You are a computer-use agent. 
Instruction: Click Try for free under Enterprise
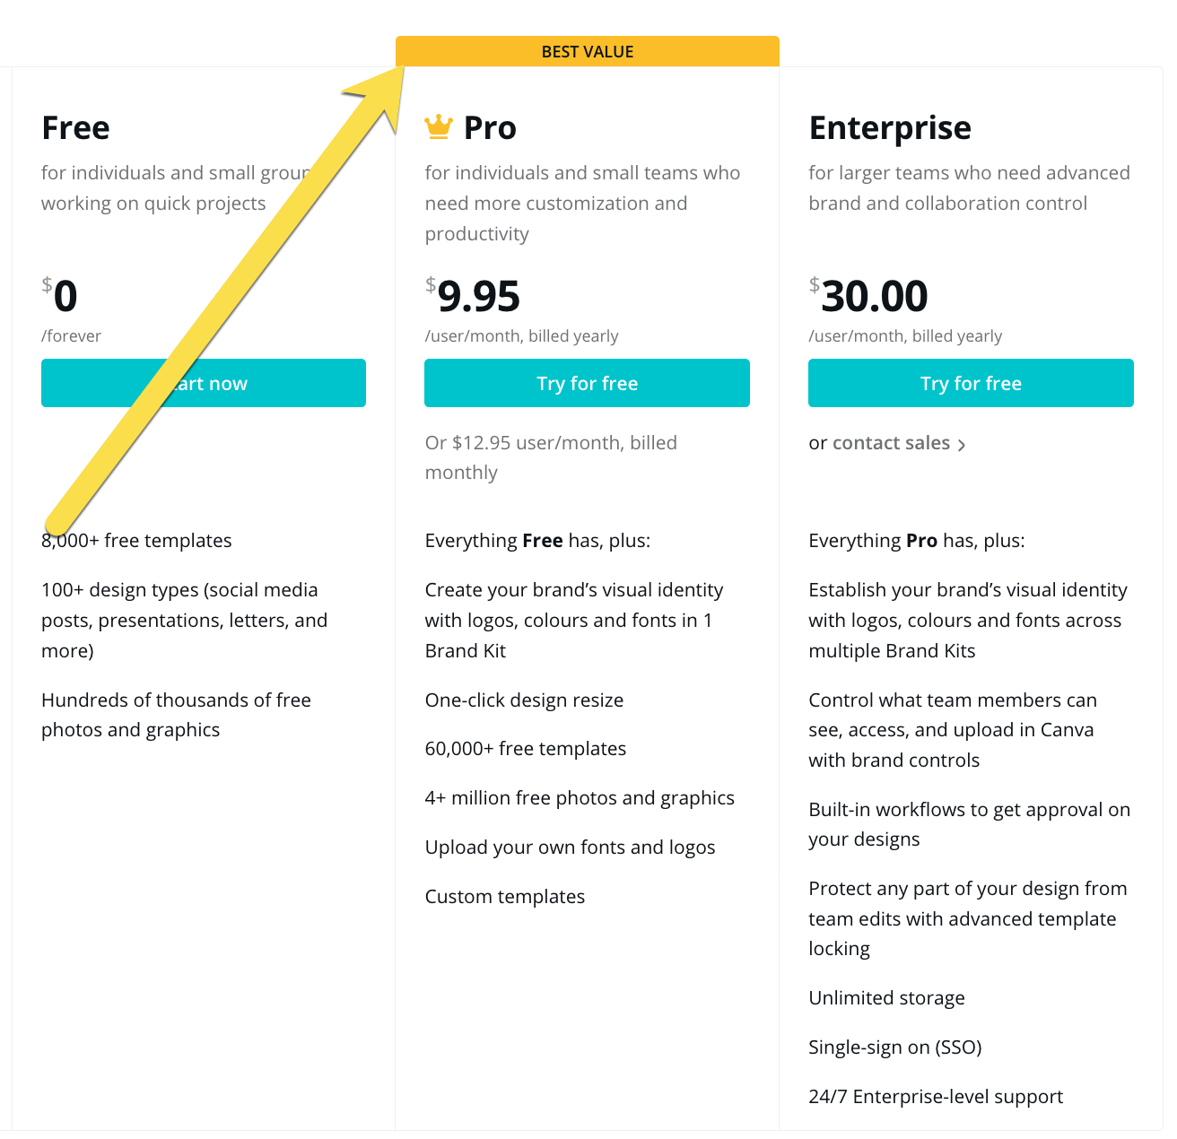[x=971, y=383]
